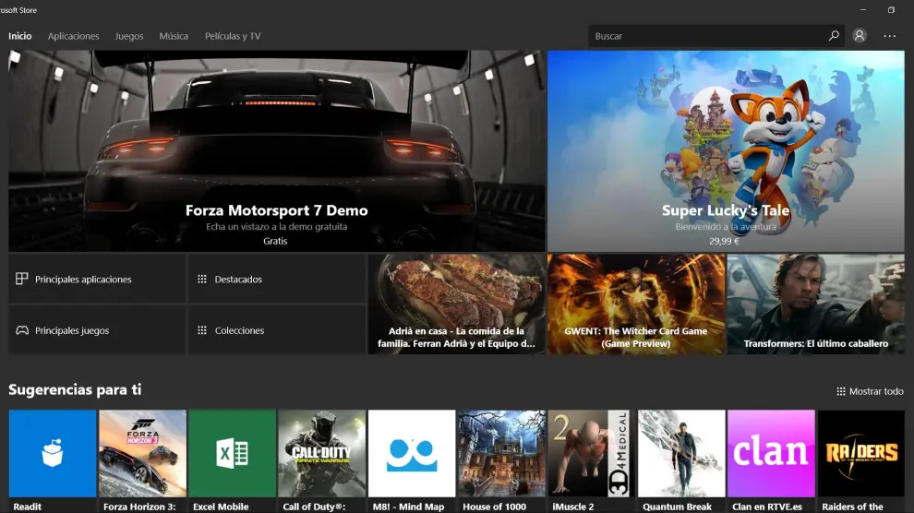The image size is (914, 513).
Task: Open the Call of Duty game tile
Action: pyautogui.click(x=322, y=454)
